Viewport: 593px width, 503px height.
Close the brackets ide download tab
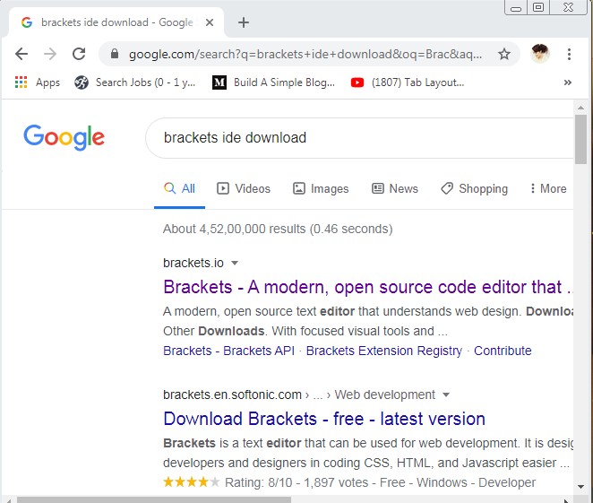(x=210, y=22)
